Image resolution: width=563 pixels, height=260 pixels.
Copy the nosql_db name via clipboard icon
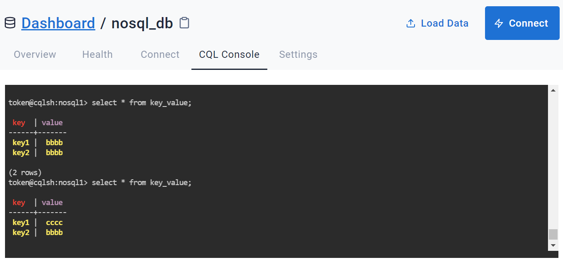pyautogui.click(x=184, y=23)
